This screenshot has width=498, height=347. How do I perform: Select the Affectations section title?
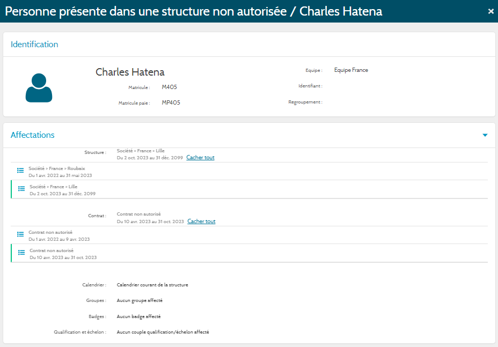click(33, 135)
